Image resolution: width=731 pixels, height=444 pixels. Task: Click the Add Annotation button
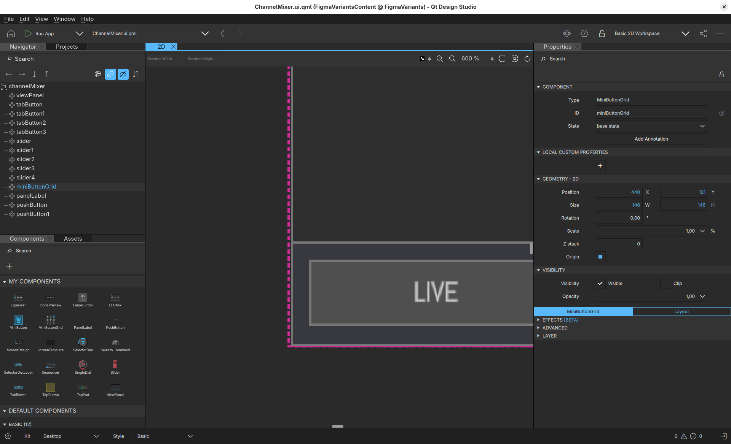click(651, 139)
